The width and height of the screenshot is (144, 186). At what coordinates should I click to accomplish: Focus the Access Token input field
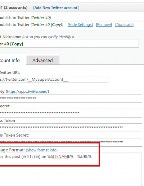71,128
